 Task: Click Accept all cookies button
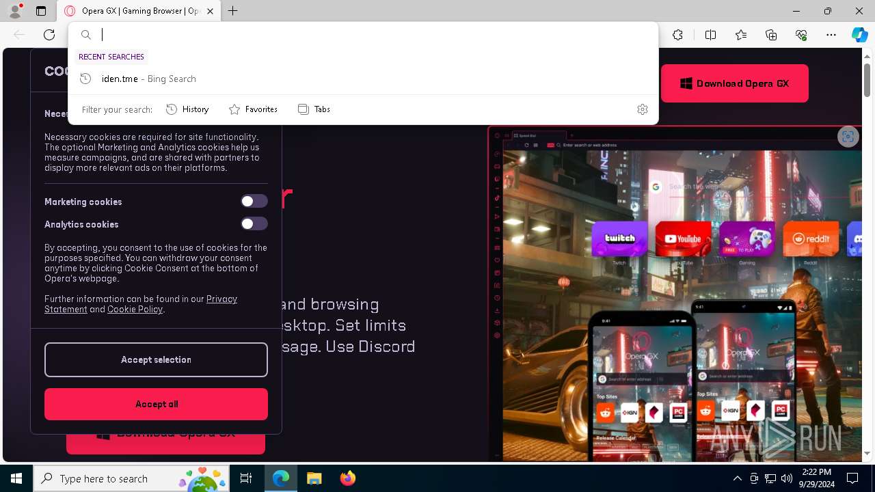tap(156, 404)
